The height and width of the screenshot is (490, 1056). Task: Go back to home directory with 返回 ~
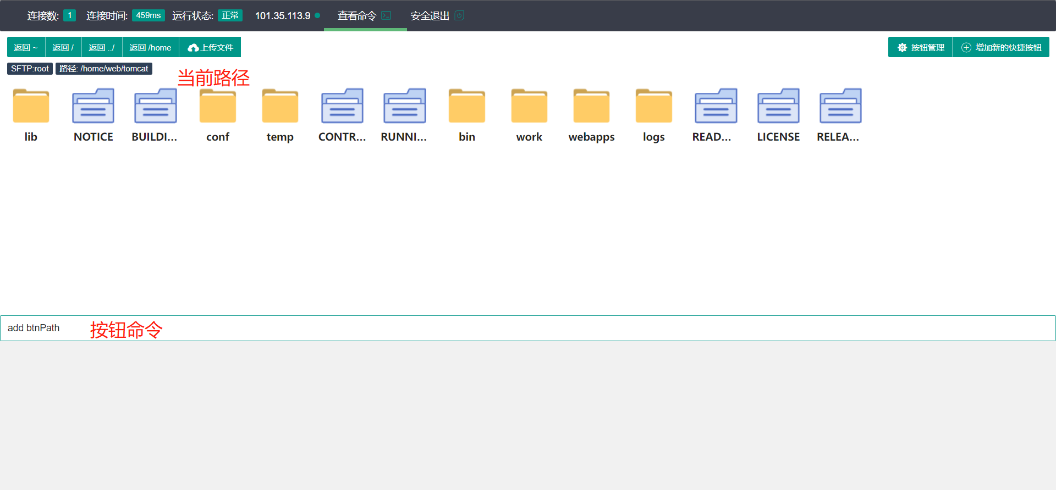point(26,47)
